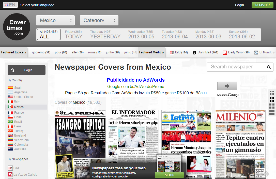276x179 pixels.
Task: Click the UK flag EN language icon
Action: coord(10,5)
